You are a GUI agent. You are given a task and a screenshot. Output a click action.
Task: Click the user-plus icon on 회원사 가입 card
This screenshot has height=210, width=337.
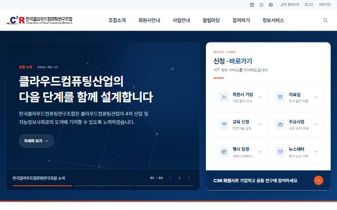click(224, 97)
